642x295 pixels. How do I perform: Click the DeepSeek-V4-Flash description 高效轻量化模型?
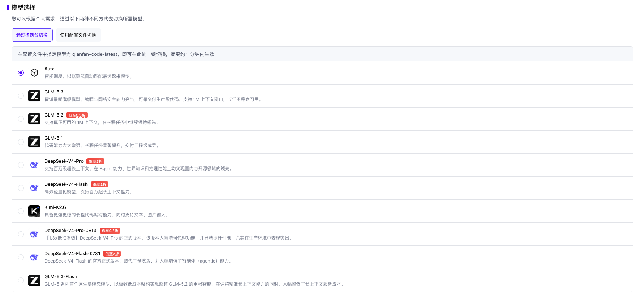[89, 192]
